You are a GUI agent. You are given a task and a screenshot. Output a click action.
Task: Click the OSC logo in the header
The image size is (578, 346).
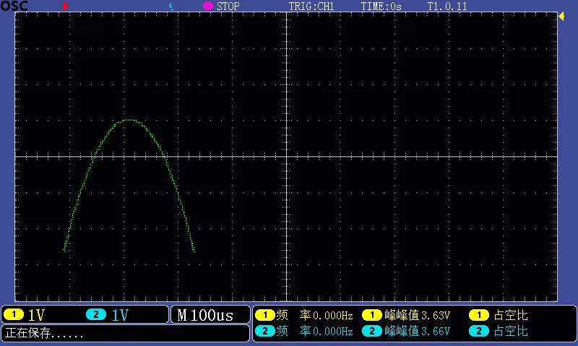14,6
